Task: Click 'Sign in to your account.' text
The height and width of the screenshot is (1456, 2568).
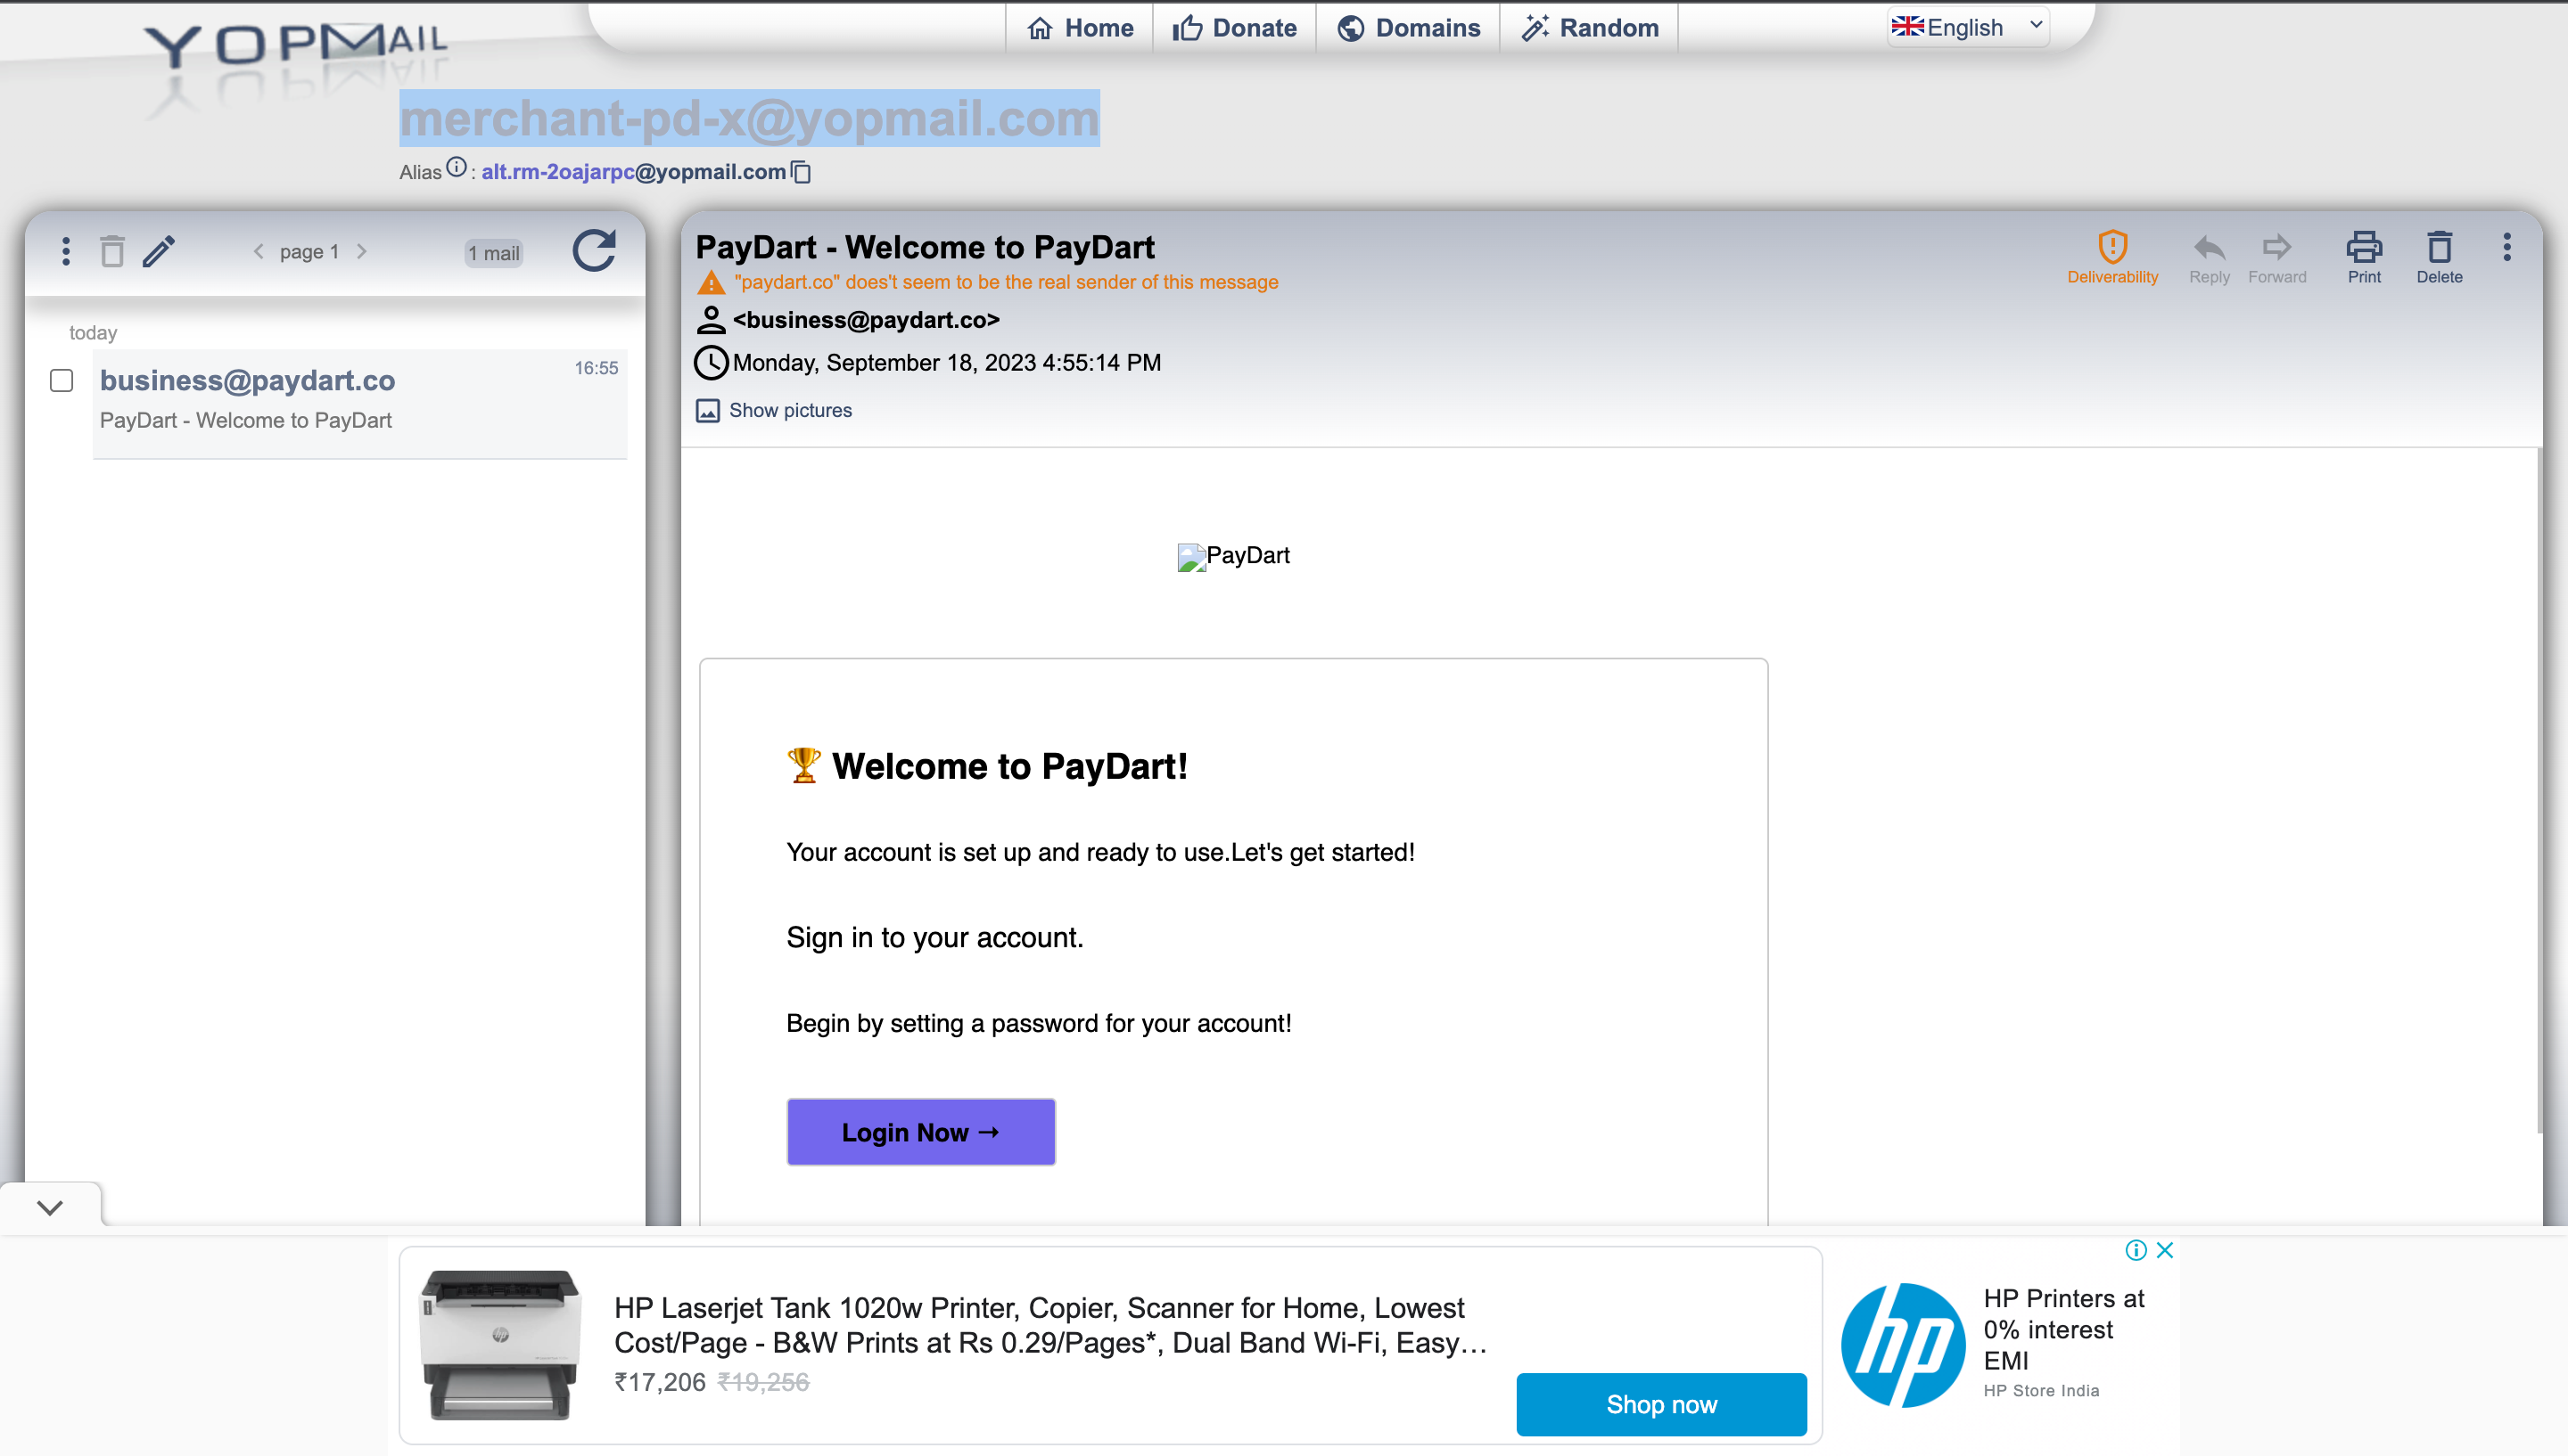Action: (934, 938)
